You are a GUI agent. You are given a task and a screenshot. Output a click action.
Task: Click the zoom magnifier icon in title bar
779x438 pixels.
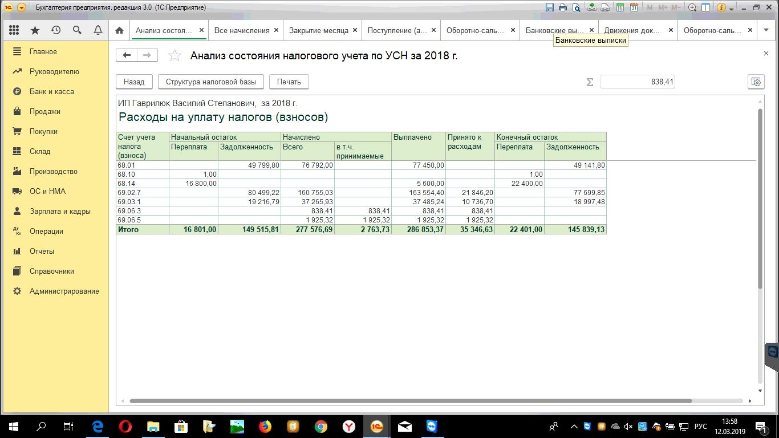tap(692, 7)
